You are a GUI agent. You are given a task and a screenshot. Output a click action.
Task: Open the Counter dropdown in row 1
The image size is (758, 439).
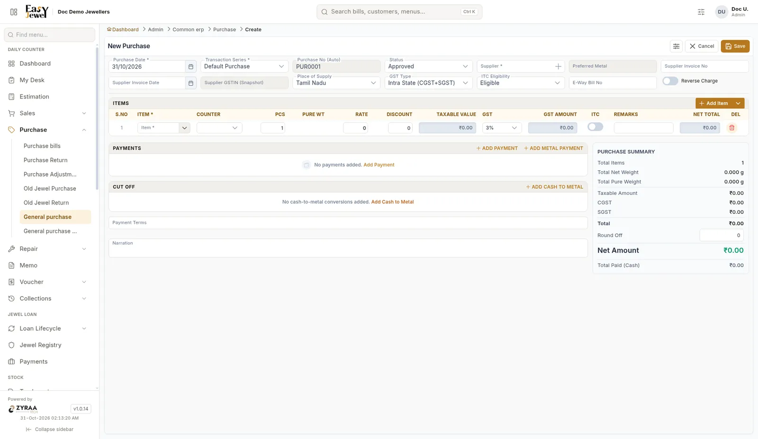tap(219, 128)
